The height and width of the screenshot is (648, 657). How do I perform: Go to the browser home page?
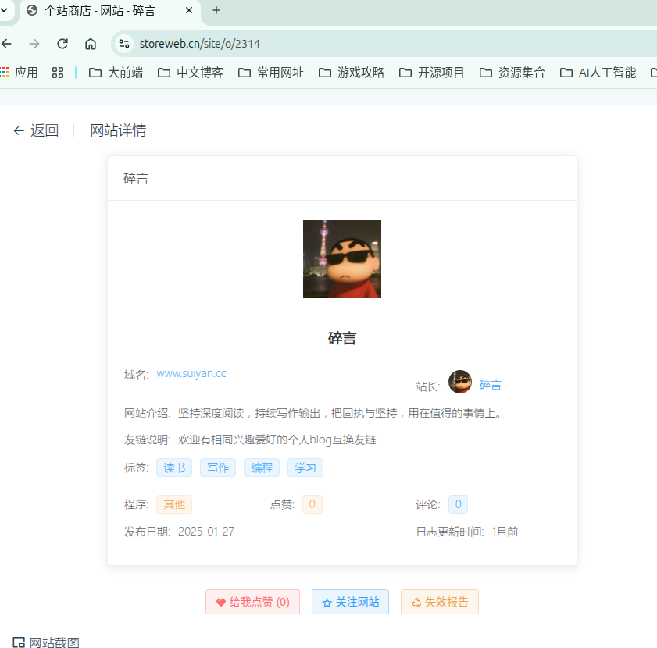coord(91,44)
